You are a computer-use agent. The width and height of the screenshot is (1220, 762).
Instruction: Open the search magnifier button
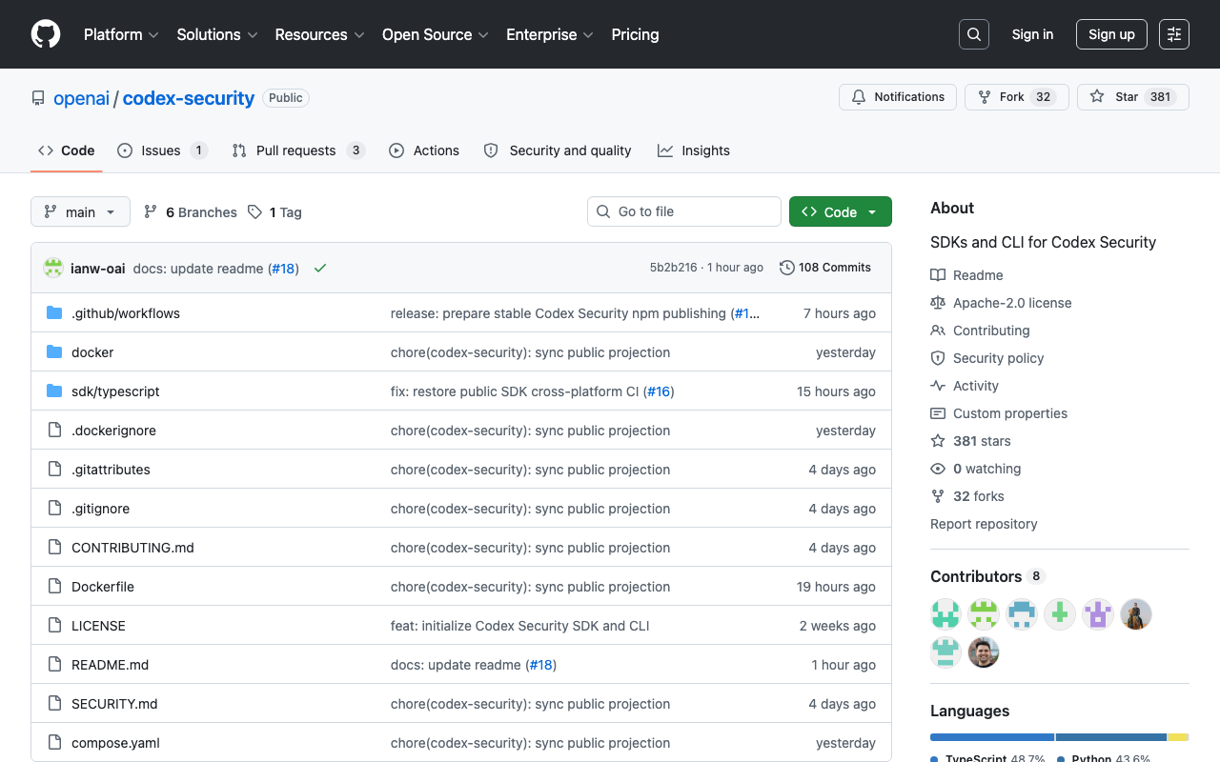pos(974,34)
